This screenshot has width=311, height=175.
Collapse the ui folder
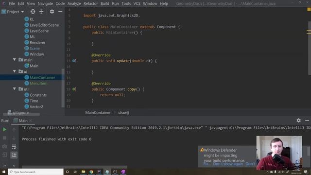(14, 71)
